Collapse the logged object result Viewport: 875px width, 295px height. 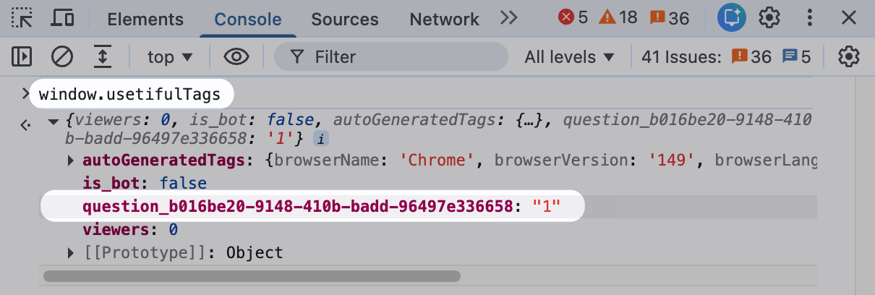pos(52,121)
